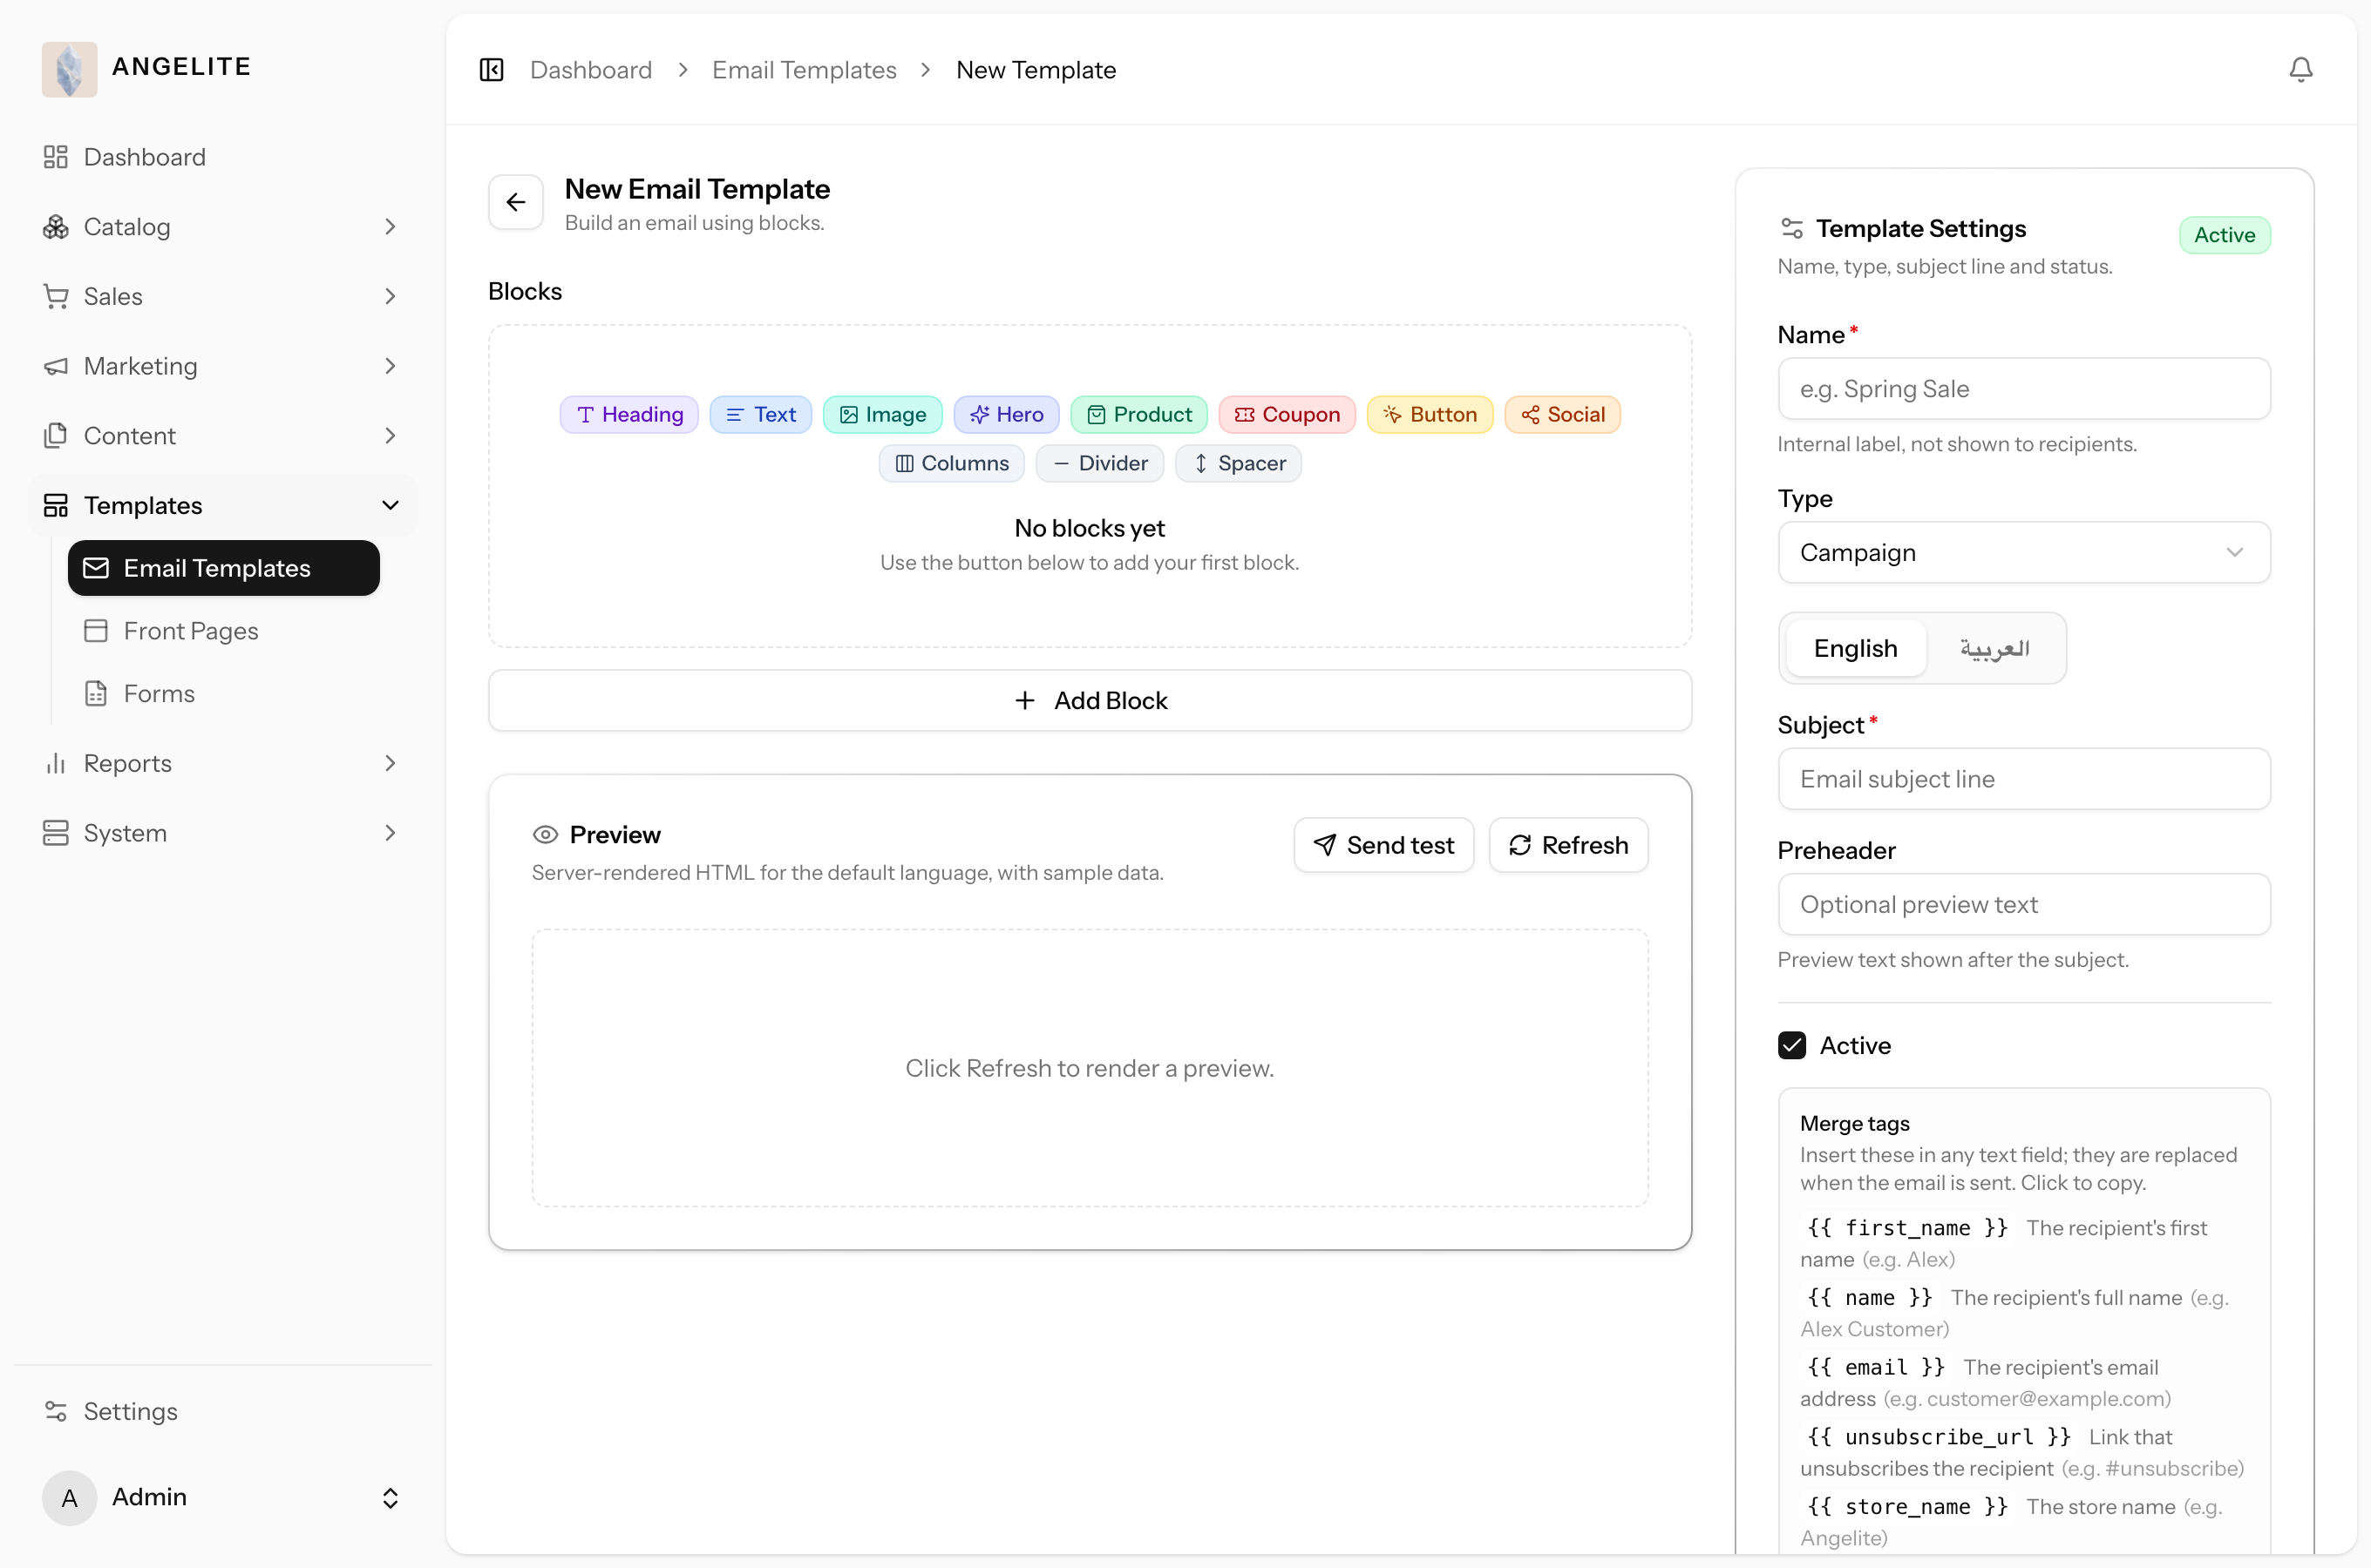The image size is (2371, 1568).
Task: Expand the Marketing menu chevron
Action: pyautogui.click(x=391, y=366)
